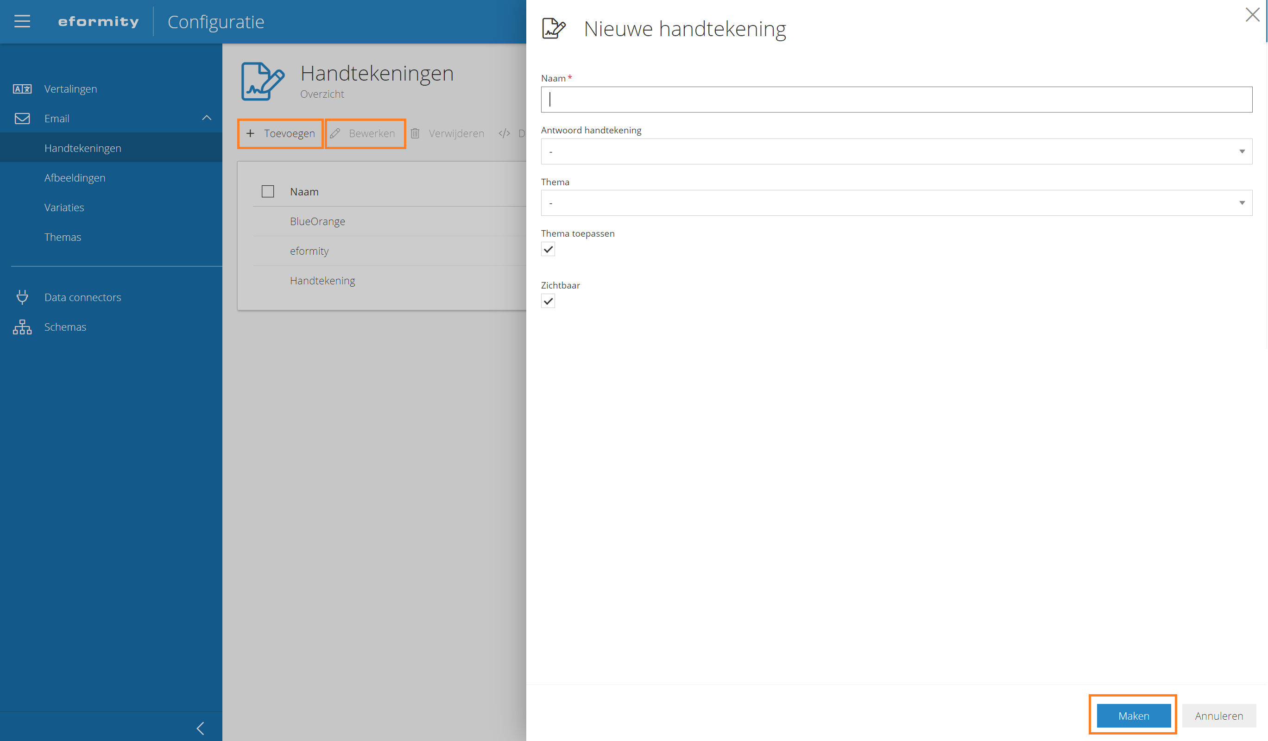This screenshot has height=741, width=1268.
Task: Collapse the Email menu section chevron
Action: click(x=206, y=118)
